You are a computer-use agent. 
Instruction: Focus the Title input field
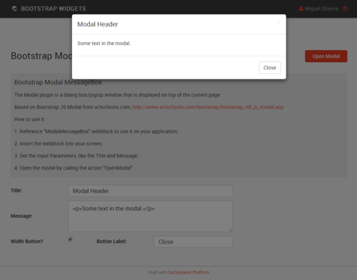[150, 191]
